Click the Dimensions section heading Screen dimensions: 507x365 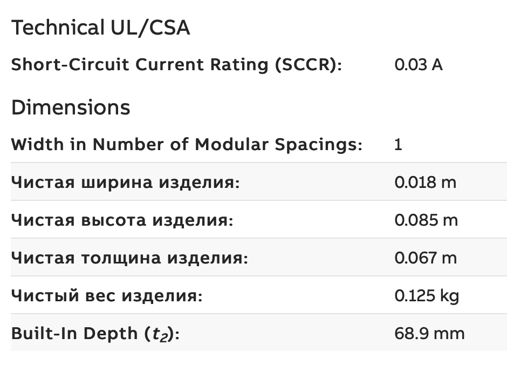pos(71,107)
